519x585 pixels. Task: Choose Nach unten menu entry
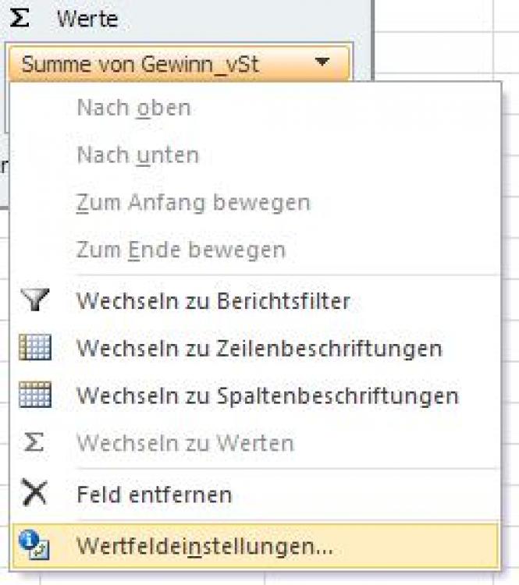pyautogui.click(x=137, y=155)
